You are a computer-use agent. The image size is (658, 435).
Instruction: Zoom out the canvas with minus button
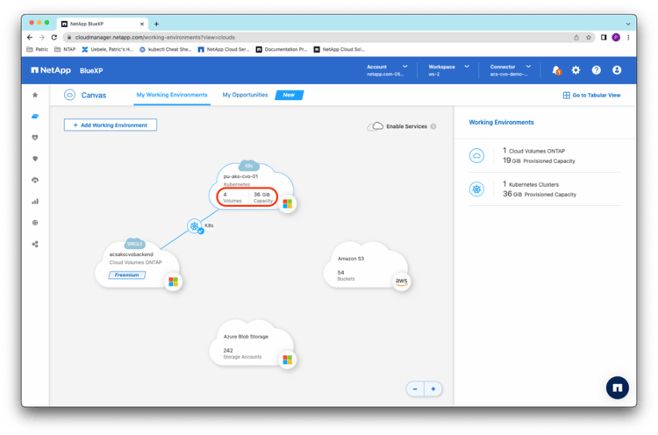[415, 389]
